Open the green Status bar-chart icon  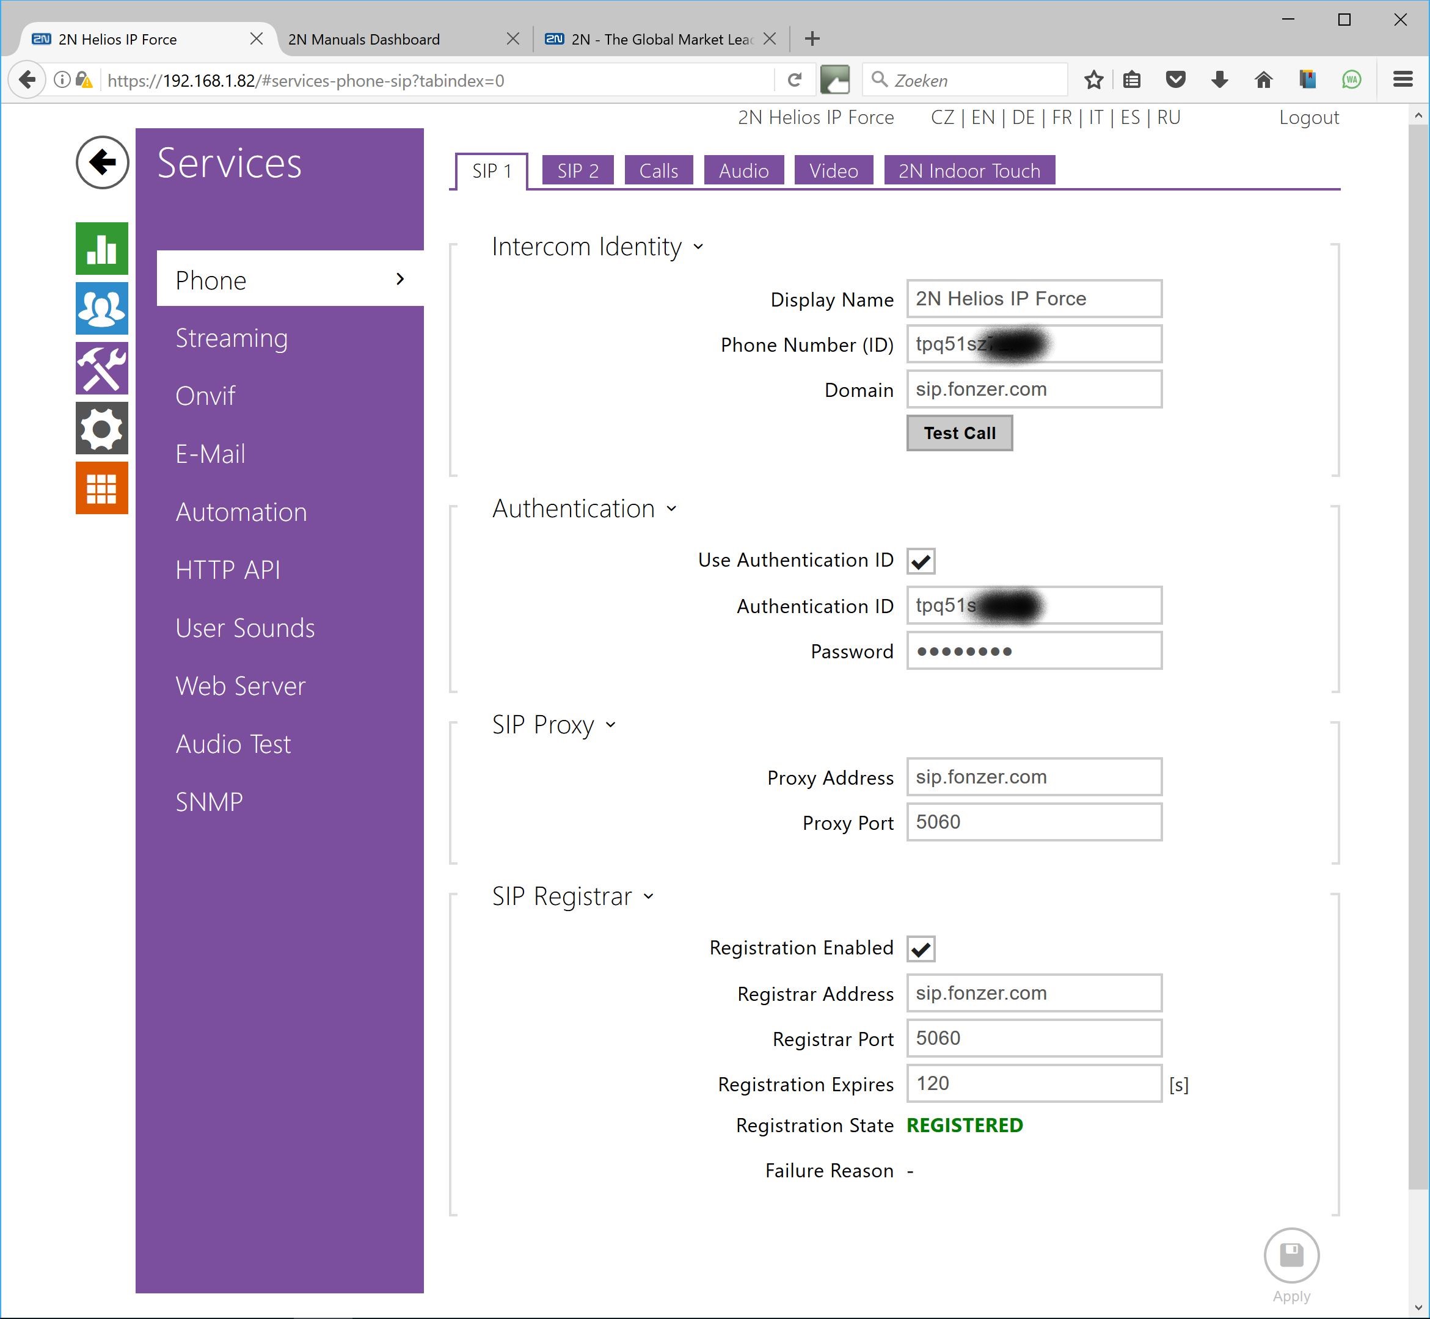click(x=102, y=249)
